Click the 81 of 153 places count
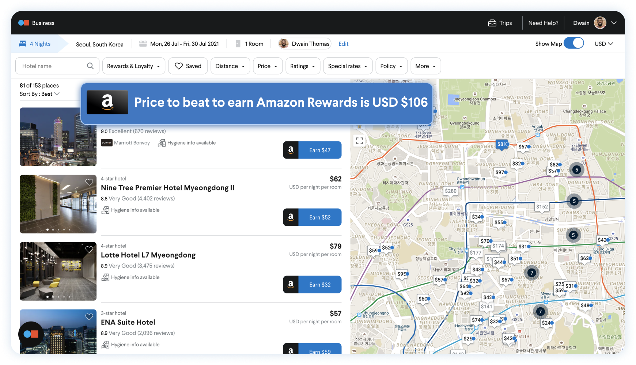The image size is (636, 365). click(x=39, y=85)
